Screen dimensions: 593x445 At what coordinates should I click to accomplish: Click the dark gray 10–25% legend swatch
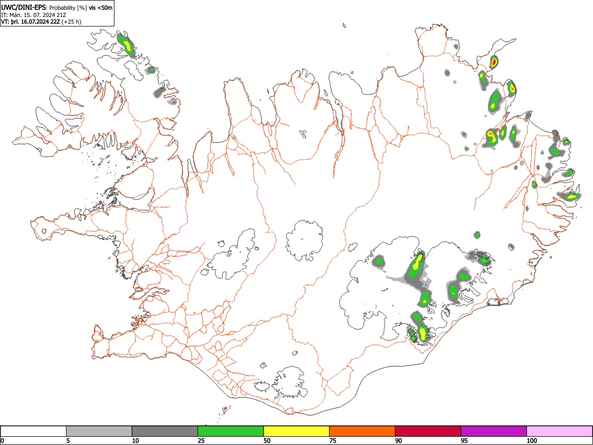tap(165, 432)
